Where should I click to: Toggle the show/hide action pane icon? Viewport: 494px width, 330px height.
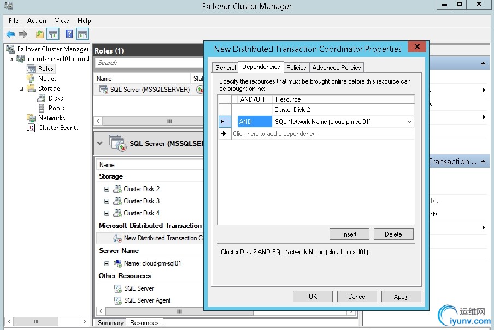[x=83, y=34]
